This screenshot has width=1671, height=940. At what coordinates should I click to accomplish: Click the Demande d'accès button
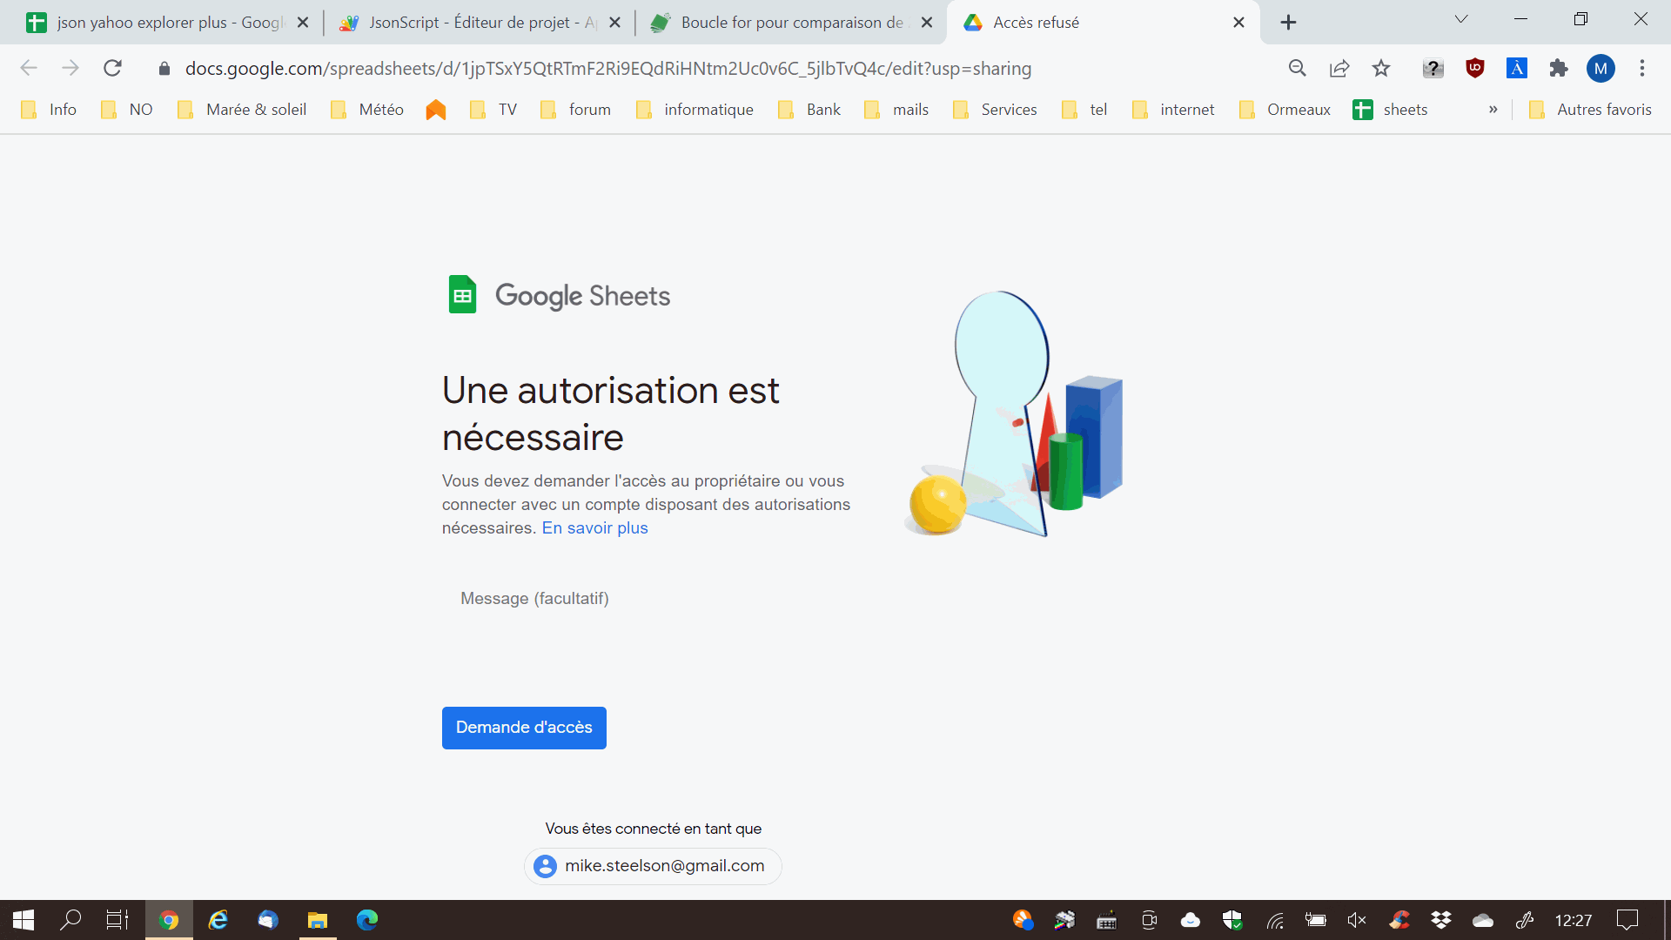point(524,728)
